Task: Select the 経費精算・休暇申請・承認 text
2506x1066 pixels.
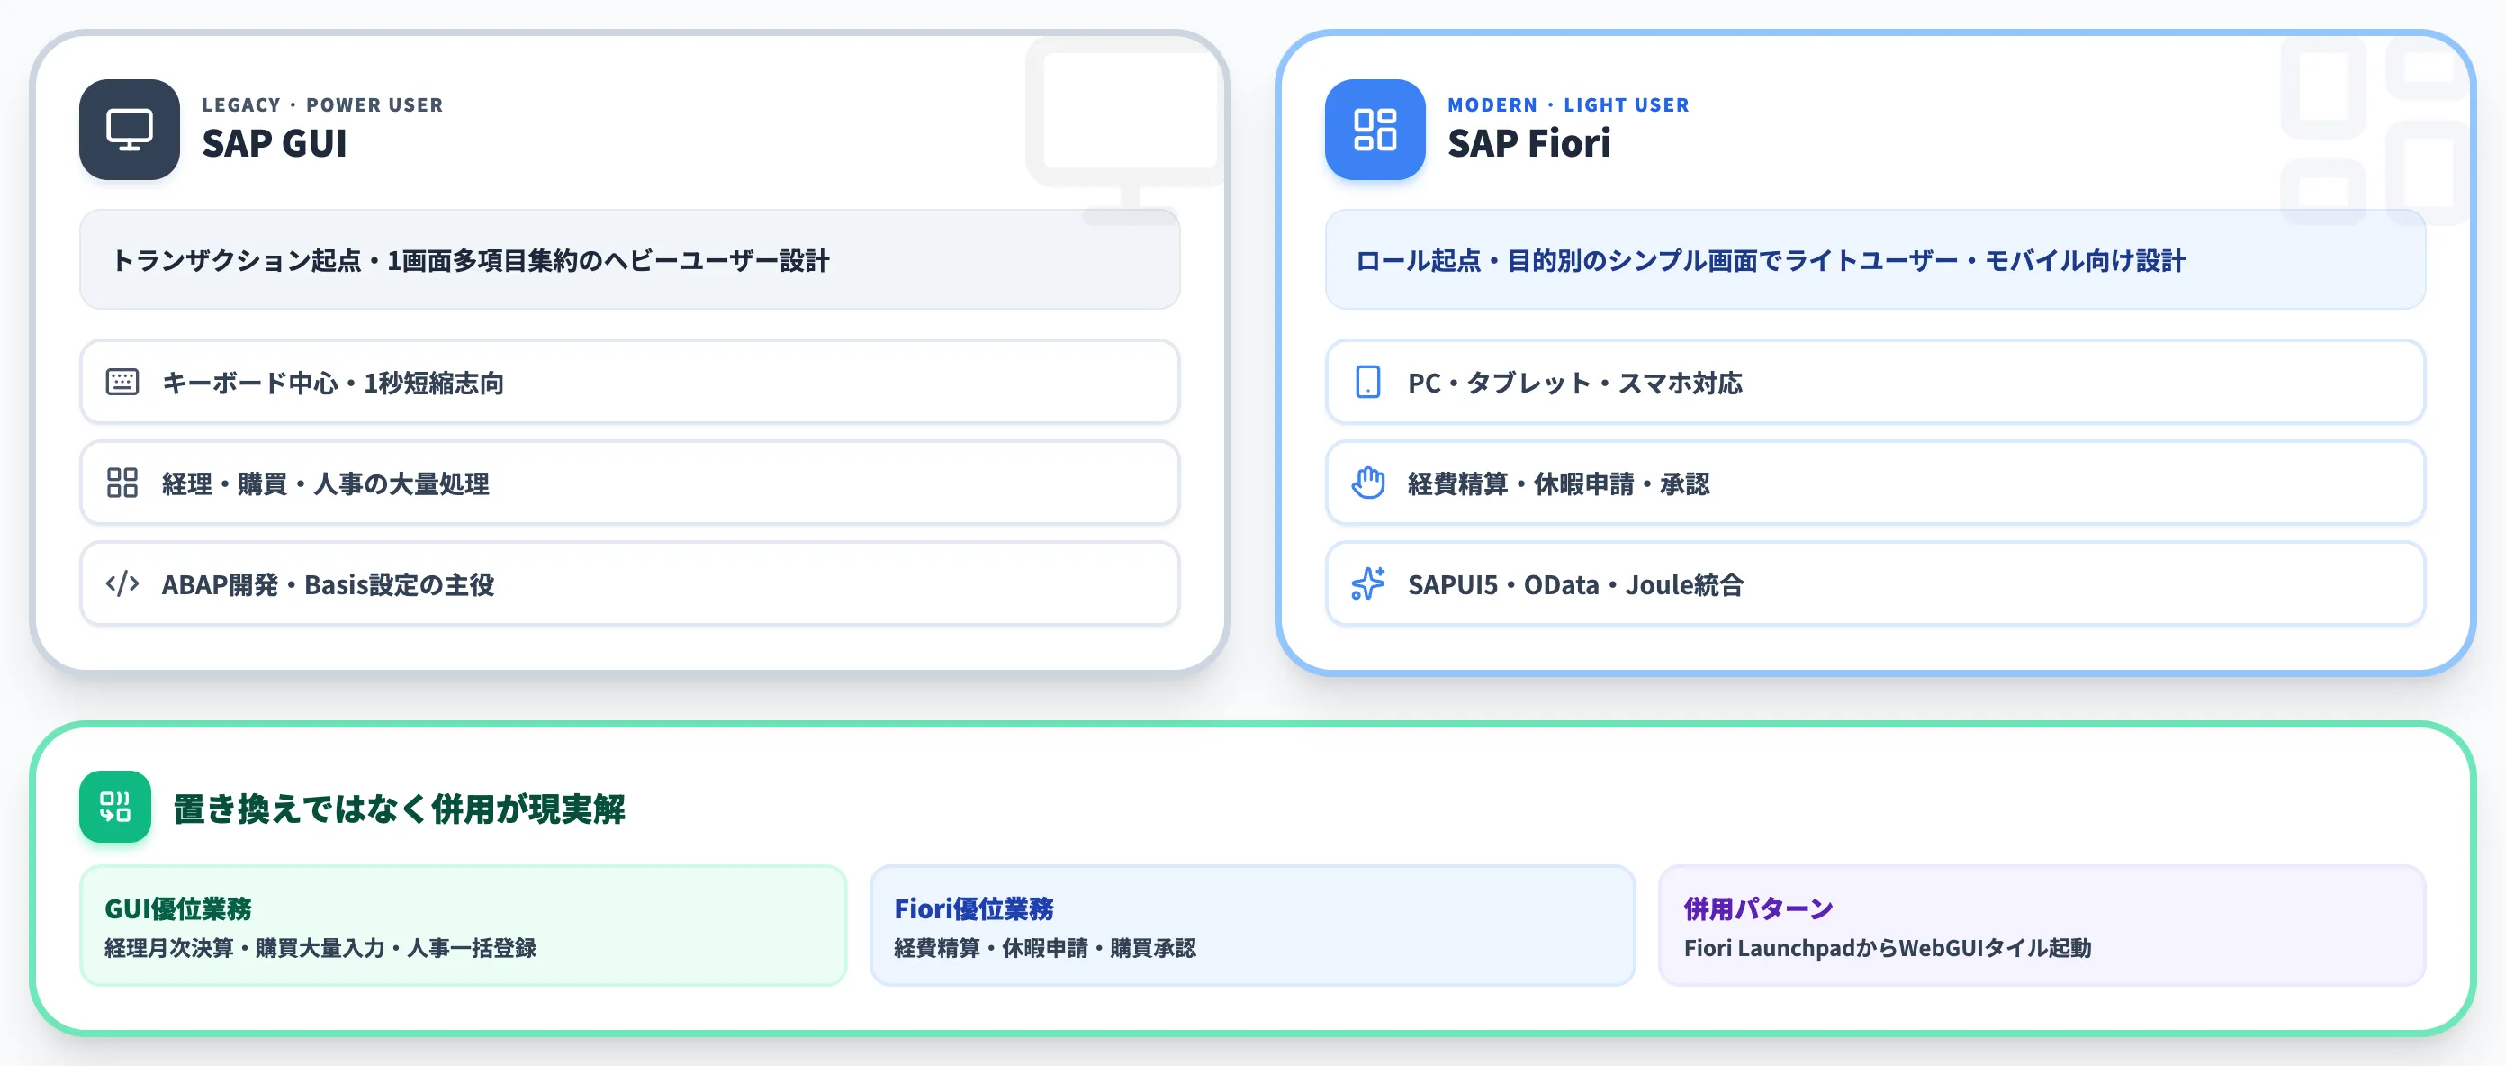Action: point(1558,483)
